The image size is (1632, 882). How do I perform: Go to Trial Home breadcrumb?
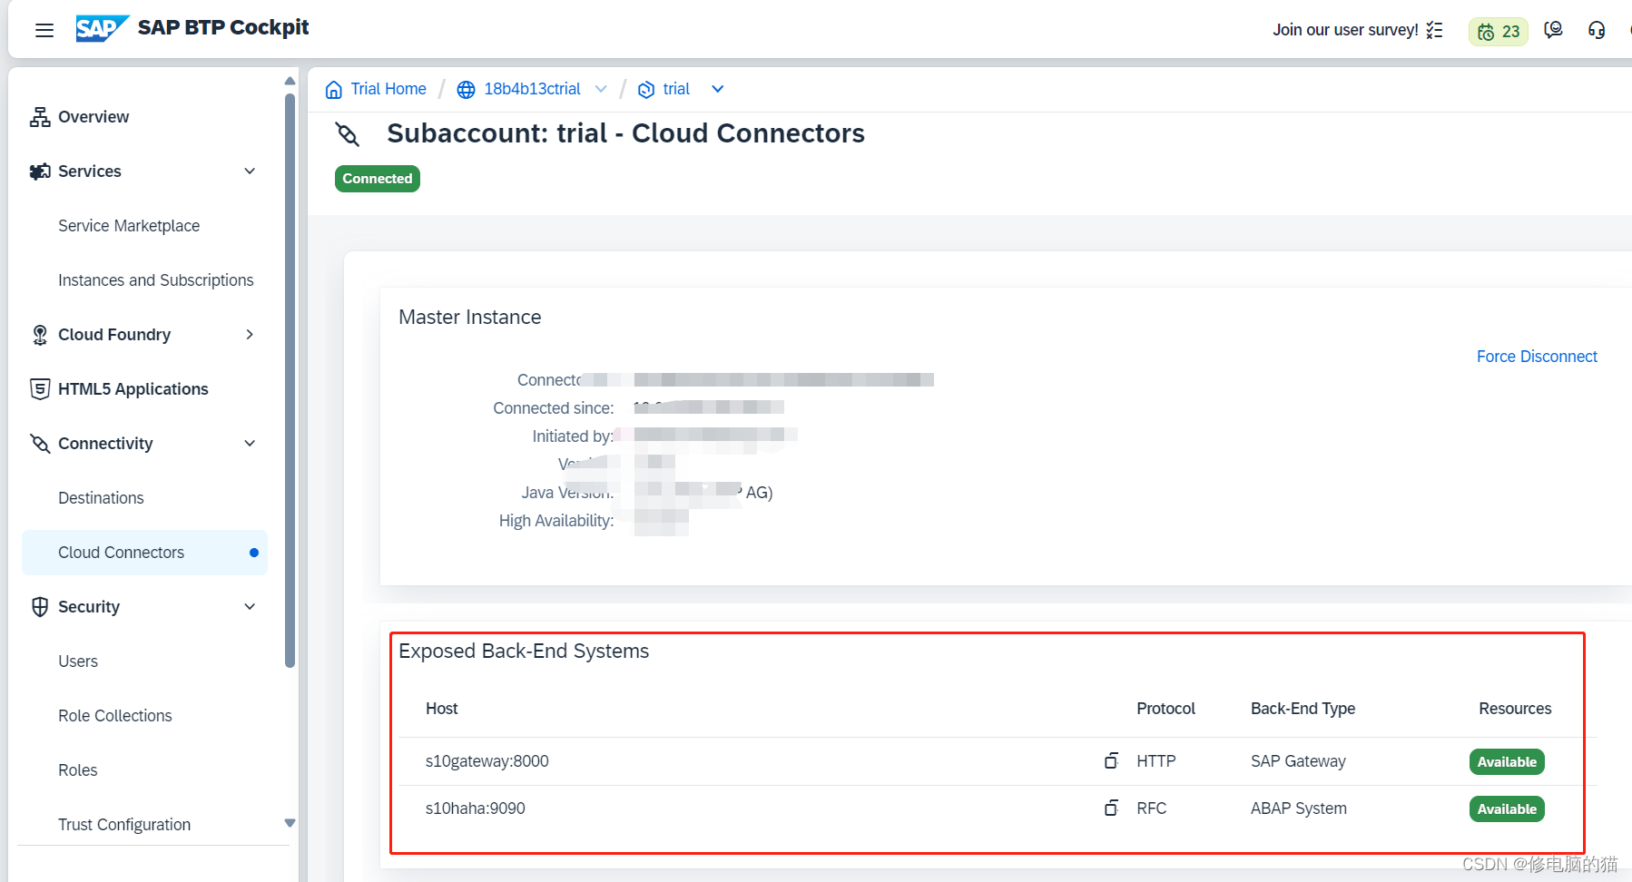[x=388, y=89]
